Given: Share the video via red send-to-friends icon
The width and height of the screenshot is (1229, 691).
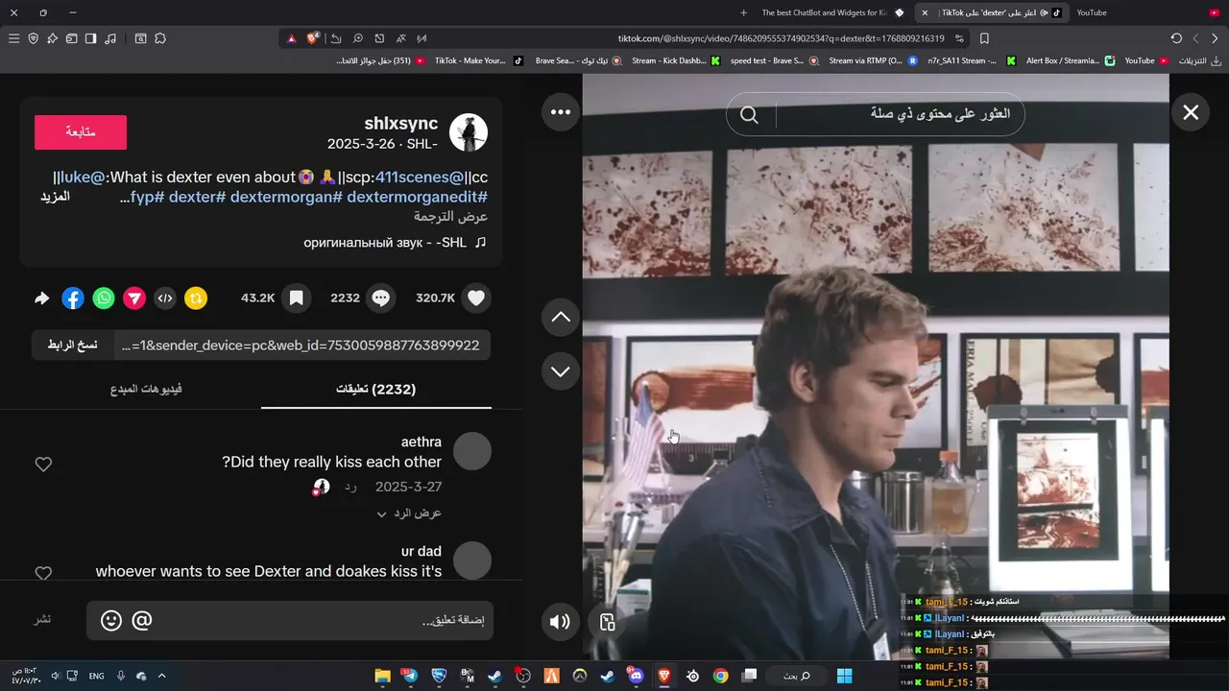Looking at the screenshot, I should coord(134,298).
